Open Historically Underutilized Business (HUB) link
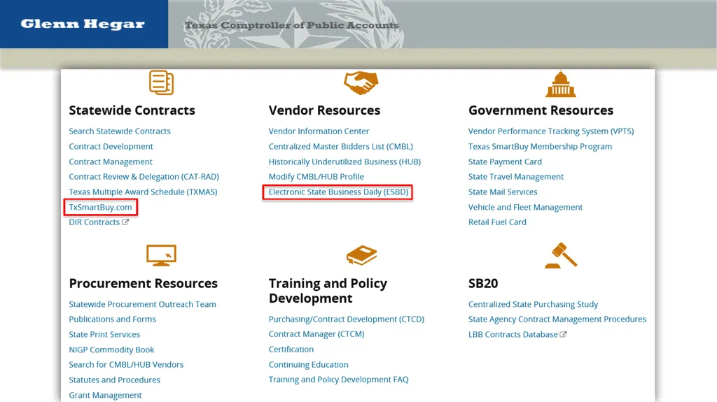The width and height of the screenshot is (717, 402). [344, 161]
